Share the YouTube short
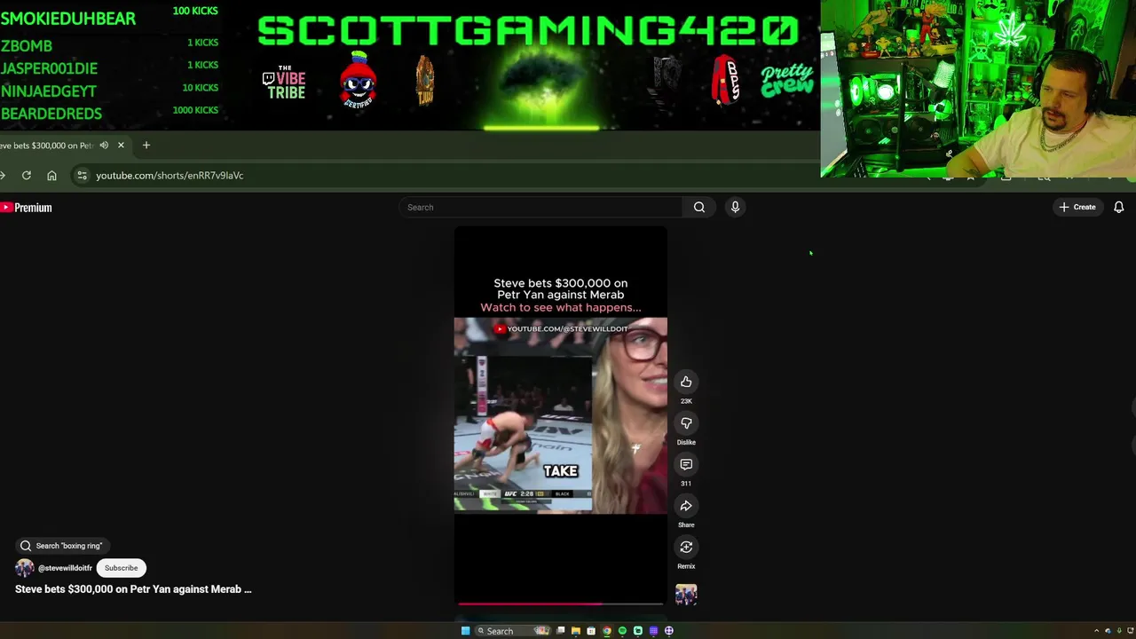Viewport: 1136px width, 639px height. 686,506
